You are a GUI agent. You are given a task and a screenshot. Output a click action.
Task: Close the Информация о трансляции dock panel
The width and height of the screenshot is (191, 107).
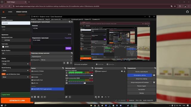(72, 22)
